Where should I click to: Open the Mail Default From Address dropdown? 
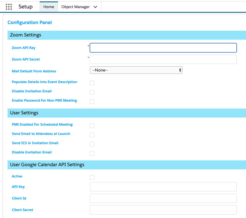click(136, 70)
